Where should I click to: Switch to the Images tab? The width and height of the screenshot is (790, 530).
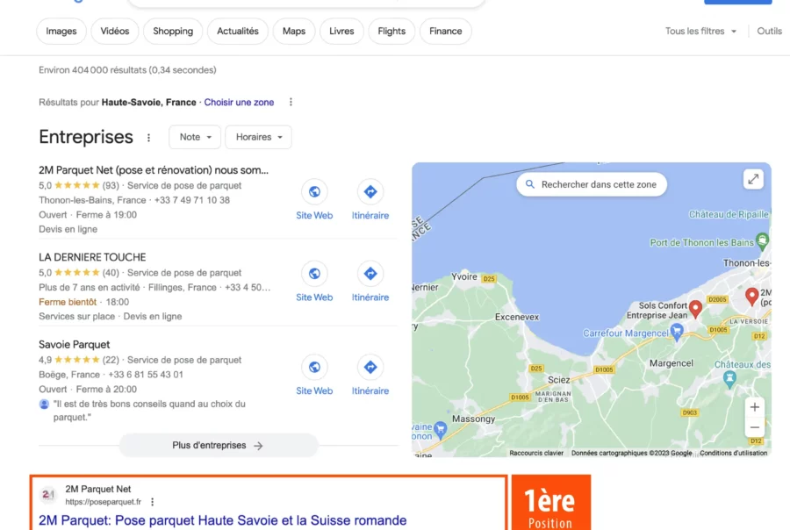tap(61, 32)
